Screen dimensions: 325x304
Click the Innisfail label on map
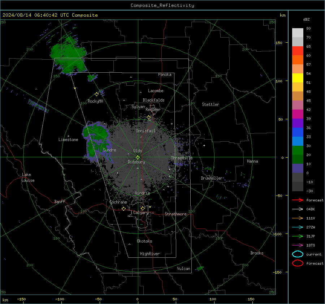click(x=146, y=131)
